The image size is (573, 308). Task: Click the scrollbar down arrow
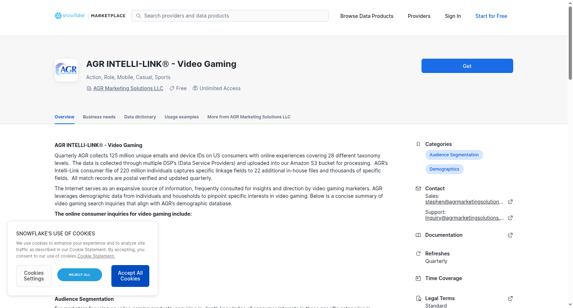pyautogui.click(x=570, y=305)
